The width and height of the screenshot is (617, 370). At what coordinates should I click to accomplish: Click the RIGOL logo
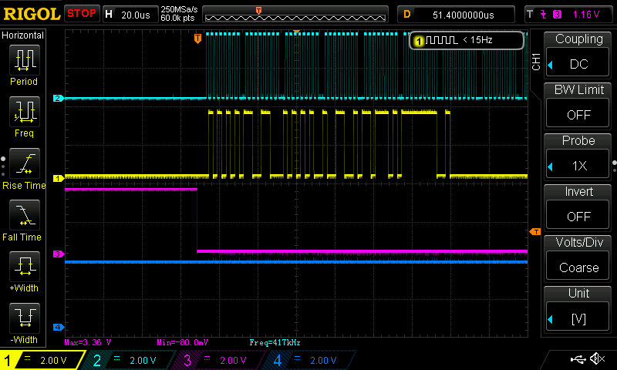point(32,14)
